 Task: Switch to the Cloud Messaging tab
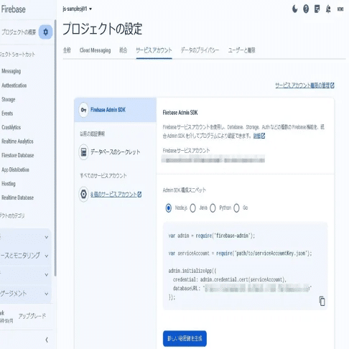pyautogui.click(x=95, y=50)
